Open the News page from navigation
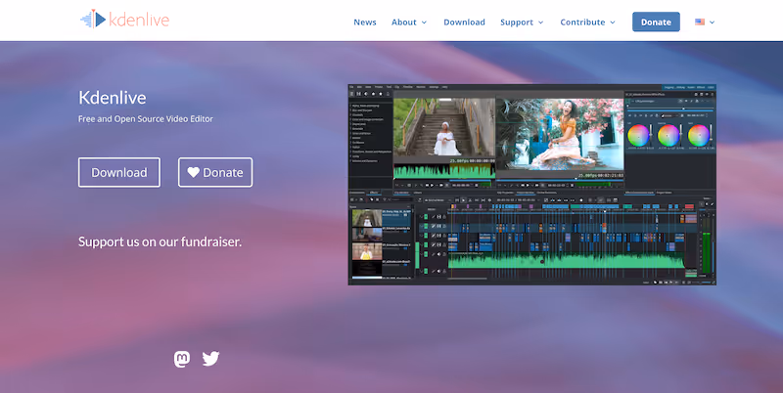Image resolution: width=783 pixels, height=393 pixels. (365, 22)
